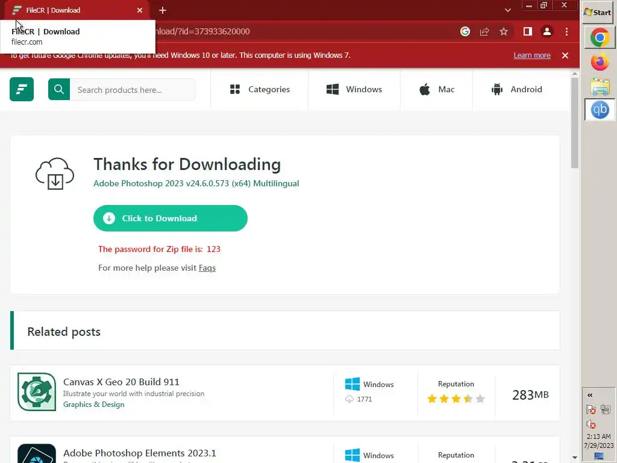Image resolution: width=617 pixels, height=463 pixels.
Task: Click the address bar URL text
Action: coord(203,31)
